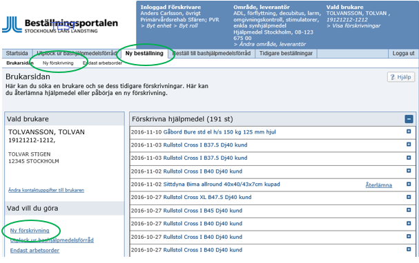Click personal number 19121212-1212 in header
This screenshot has width=419, height=263.
click(x=347, y=20)
